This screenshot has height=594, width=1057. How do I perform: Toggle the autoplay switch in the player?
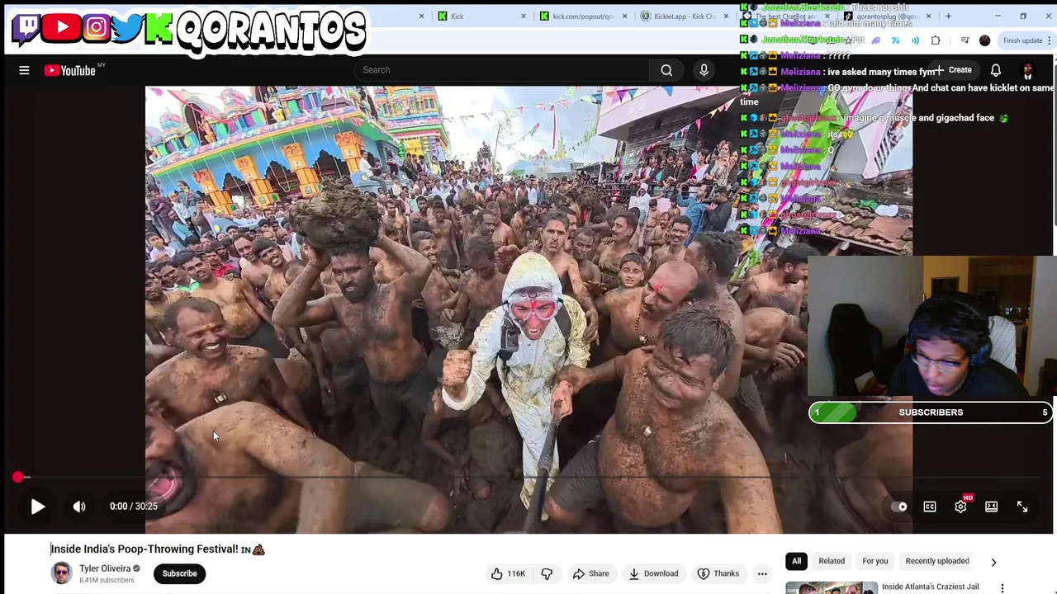[899, 507]
